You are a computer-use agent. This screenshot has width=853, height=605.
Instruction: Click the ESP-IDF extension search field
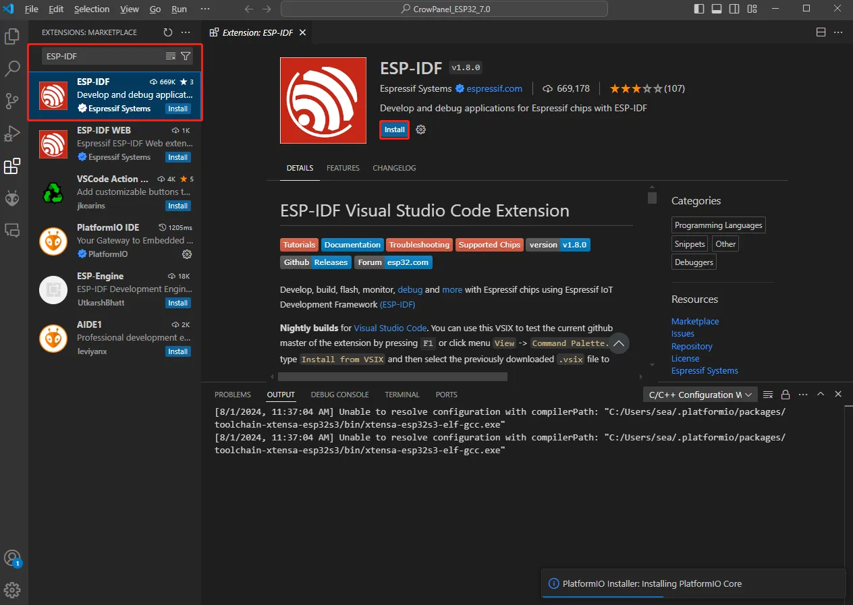click(x=103, y=57)
